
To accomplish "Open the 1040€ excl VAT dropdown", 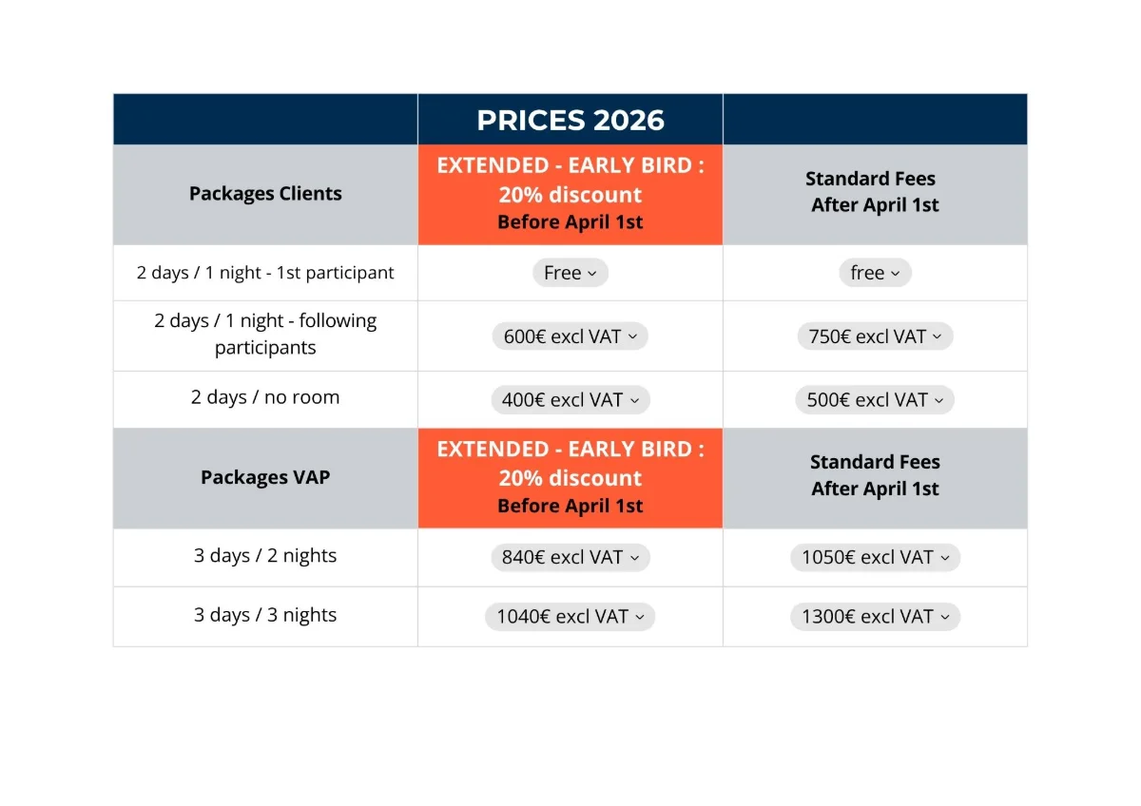I will point(570,617).
